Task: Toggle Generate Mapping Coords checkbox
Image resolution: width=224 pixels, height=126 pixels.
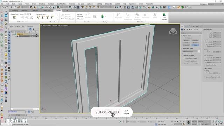Action: tap(205, 77)
